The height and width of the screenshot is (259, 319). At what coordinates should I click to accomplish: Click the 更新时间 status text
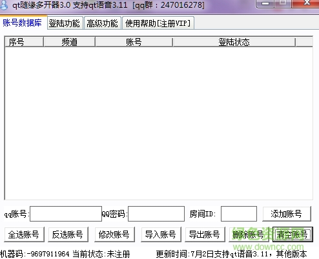(x=231, y=254)
